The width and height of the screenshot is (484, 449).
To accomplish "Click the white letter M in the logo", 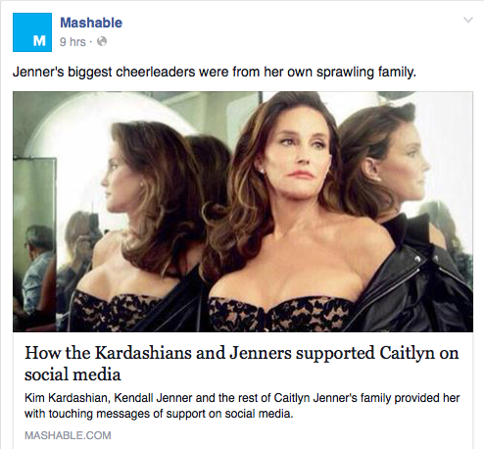I will click(39, 41).
